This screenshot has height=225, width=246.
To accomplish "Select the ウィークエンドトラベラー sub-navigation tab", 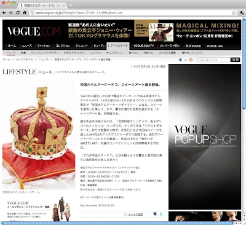I will (45, 53).
